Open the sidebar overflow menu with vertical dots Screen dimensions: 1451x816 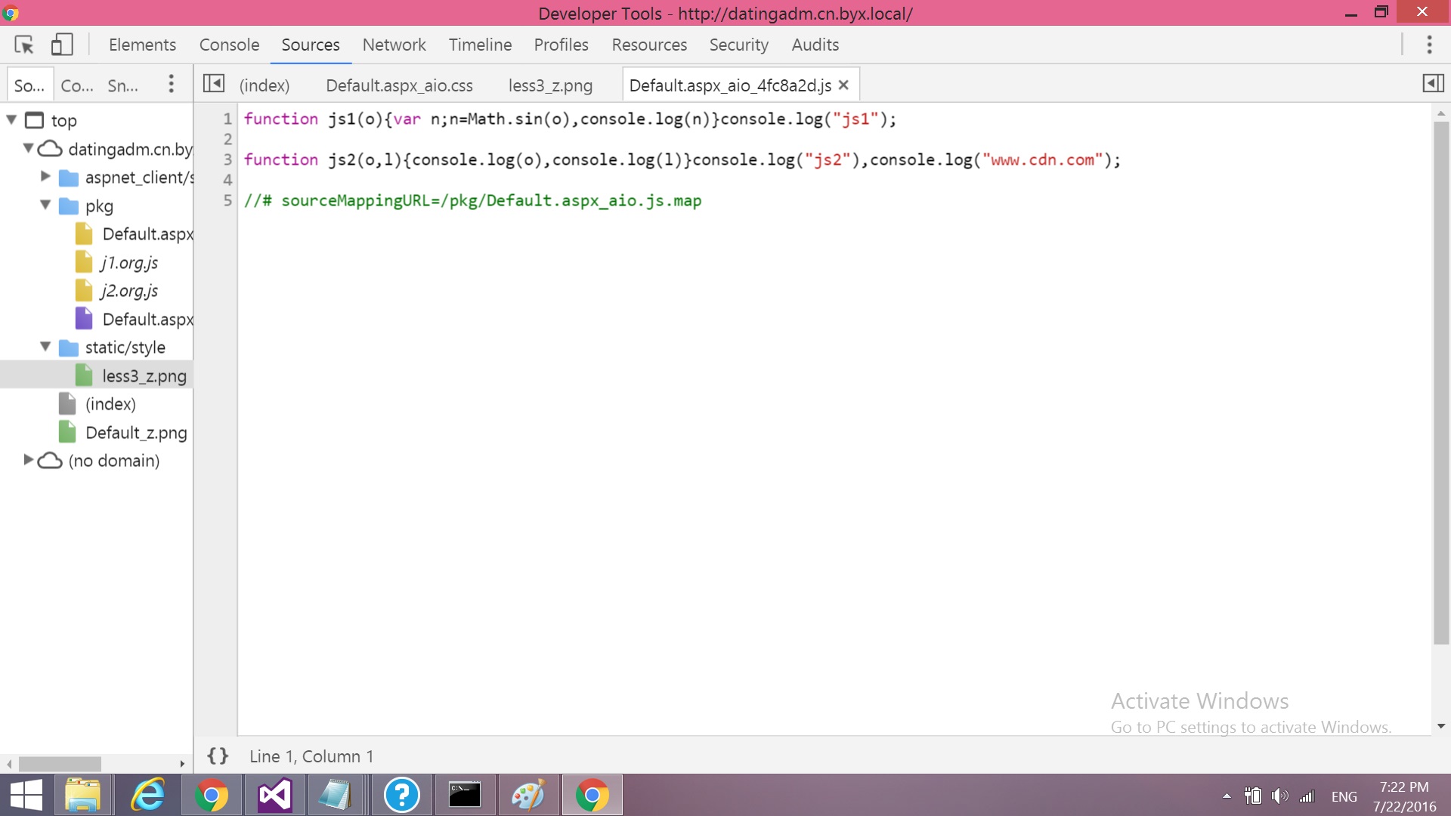point(171,84)
